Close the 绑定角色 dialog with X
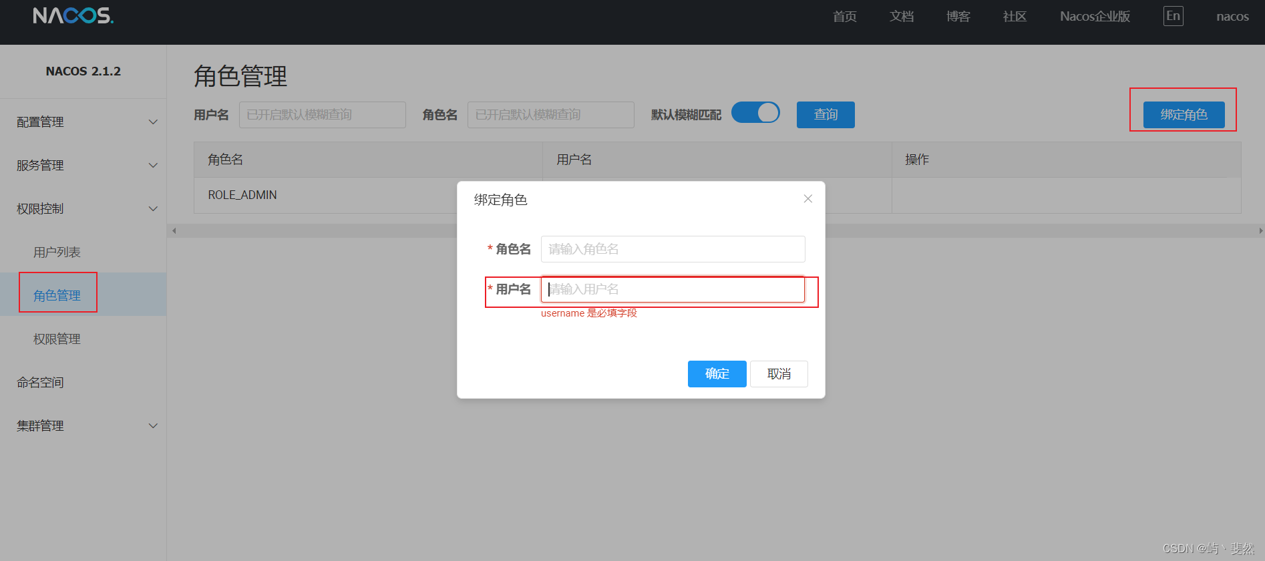The width and height of the screenshot is (1265, 561). click(x=807, y=199)
